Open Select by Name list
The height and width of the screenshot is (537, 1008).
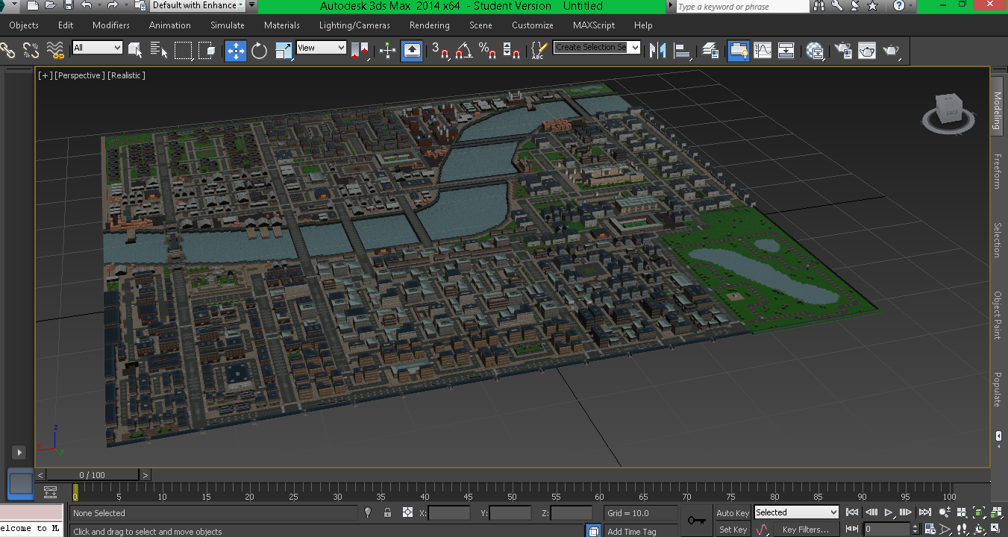pos(159,51)
